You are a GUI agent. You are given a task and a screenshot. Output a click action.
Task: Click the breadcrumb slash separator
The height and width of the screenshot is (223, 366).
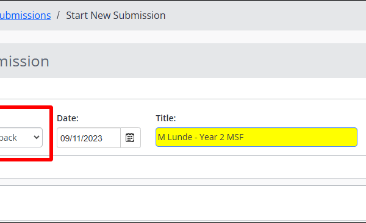(x=58, y=15)
